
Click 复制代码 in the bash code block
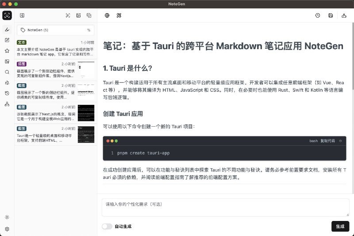327,141
